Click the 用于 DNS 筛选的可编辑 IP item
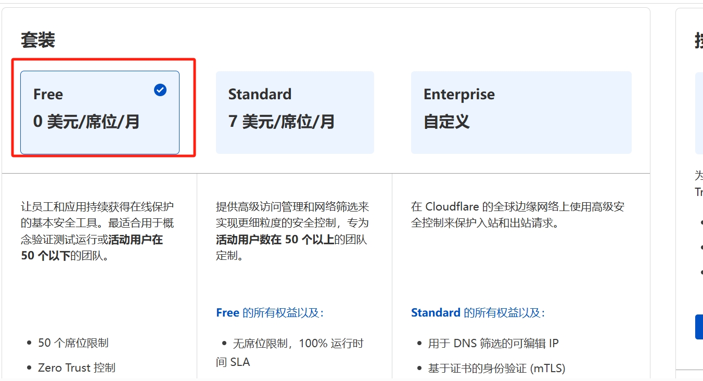 493,344
